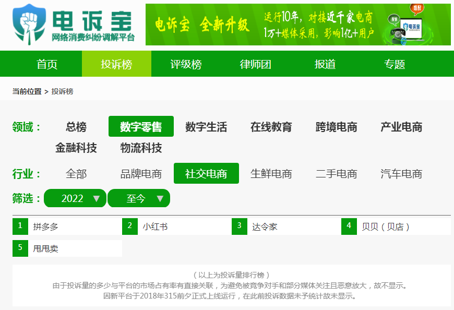Click the 当前位置 breadcrumb label

pos(27,91)
